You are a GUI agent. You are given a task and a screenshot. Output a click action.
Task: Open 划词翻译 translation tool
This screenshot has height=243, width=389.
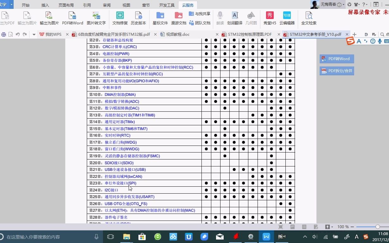[235, 17]
